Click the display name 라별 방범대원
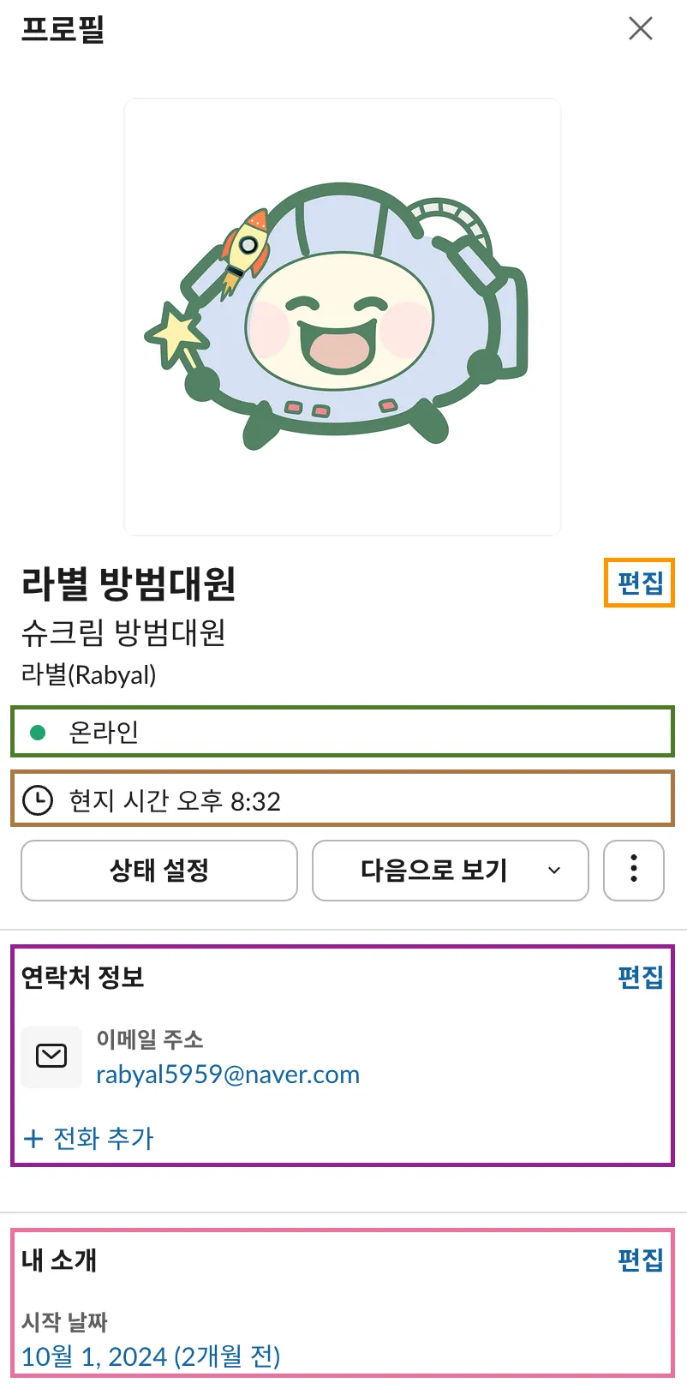The height and width of the screenshot is (1395, 687). coord(128,584)
